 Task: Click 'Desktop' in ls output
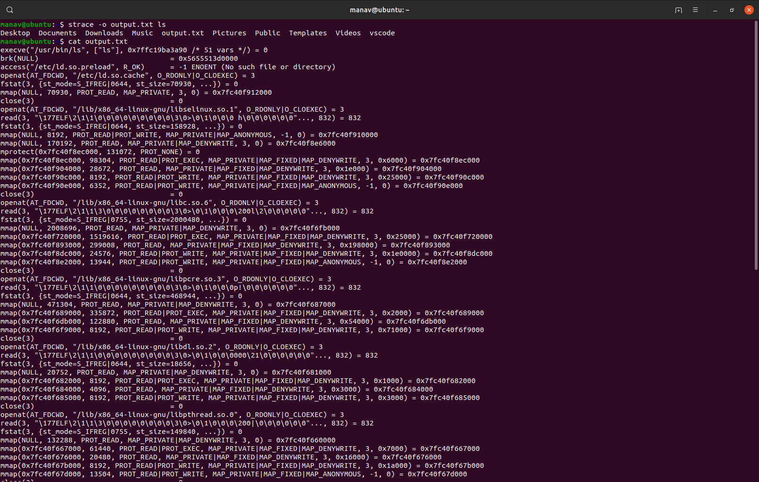(x=15, y=33)
